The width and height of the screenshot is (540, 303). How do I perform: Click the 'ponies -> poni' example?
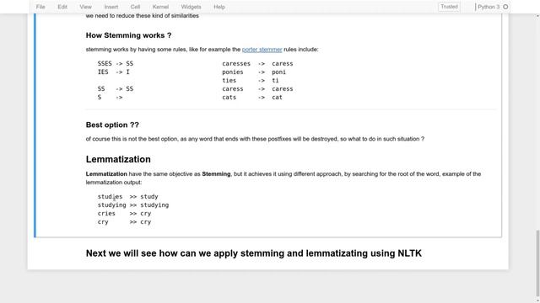(x=254, y=72)
